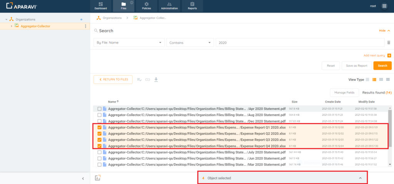Switch to grid view type

[x=381, y=80]
